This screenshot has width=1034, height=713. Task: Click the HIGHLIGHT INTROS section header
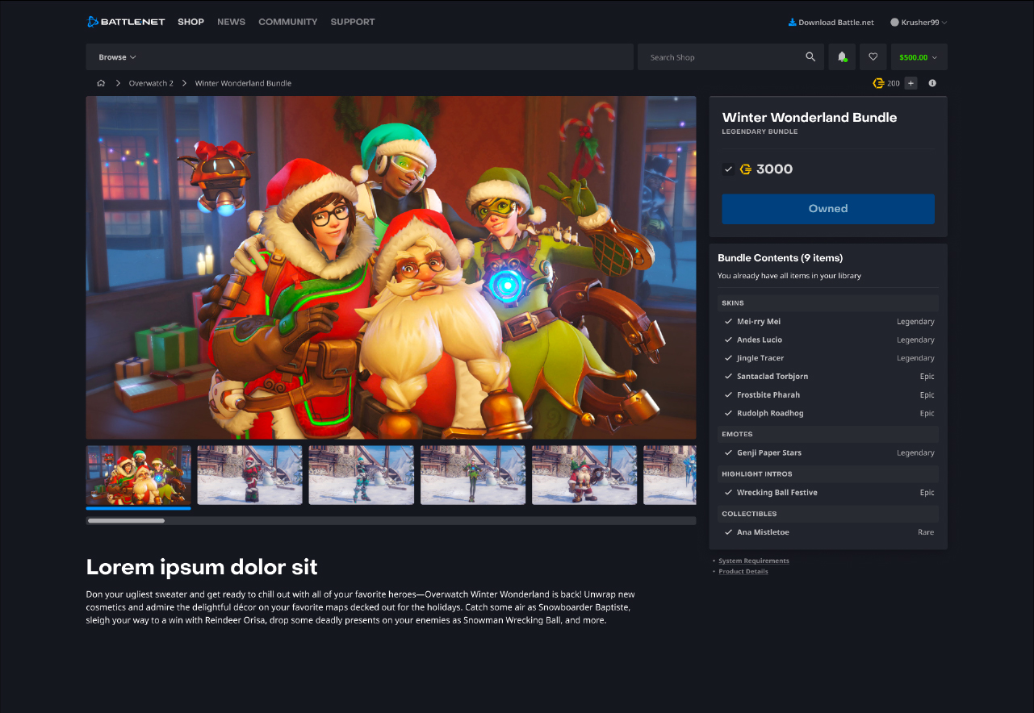point(828,474)
